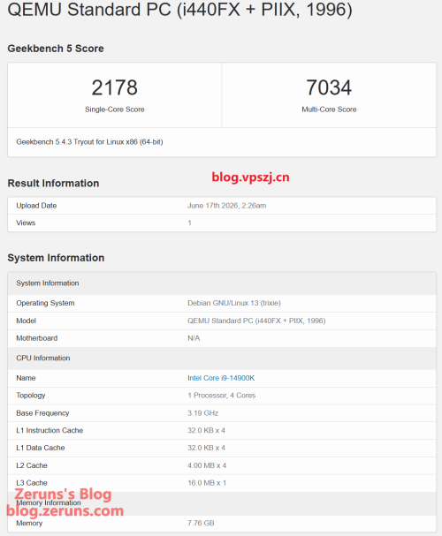The width and height of the screenshot is (442, 536).
Task: Select the single-core score value 2178
Action: (115, 87)
